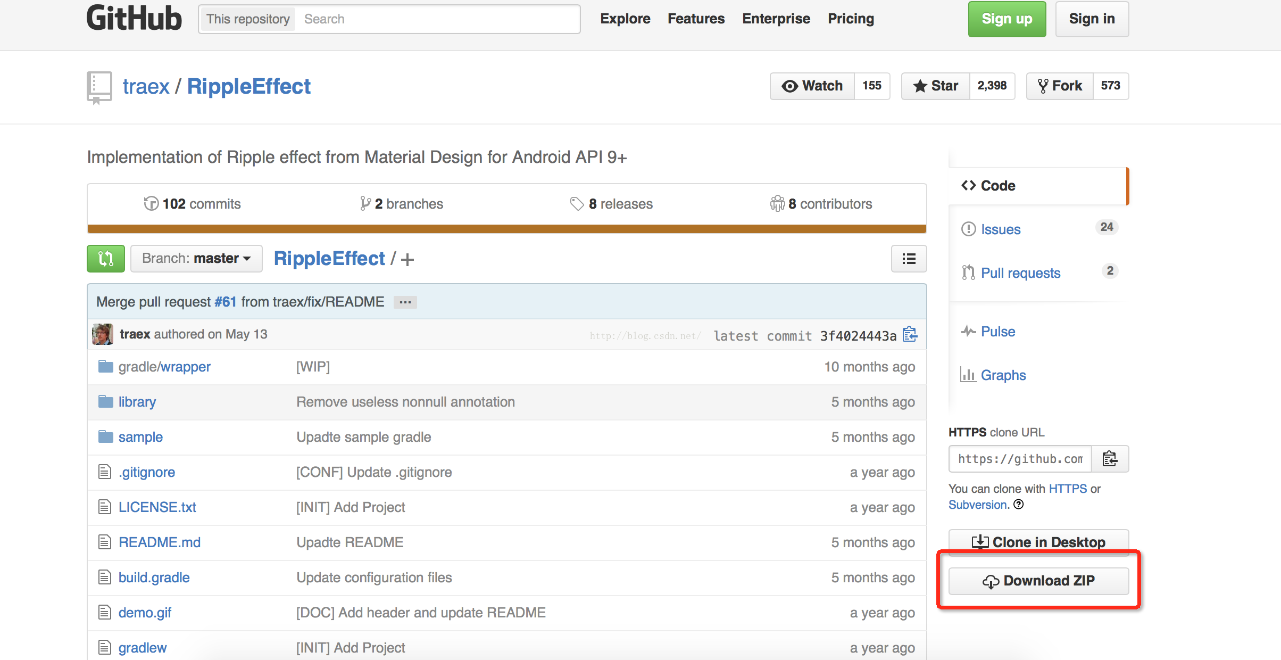Open Pricing in the top navigation
This screenshot has width=1281, height=660.
(x=851, y=19)
